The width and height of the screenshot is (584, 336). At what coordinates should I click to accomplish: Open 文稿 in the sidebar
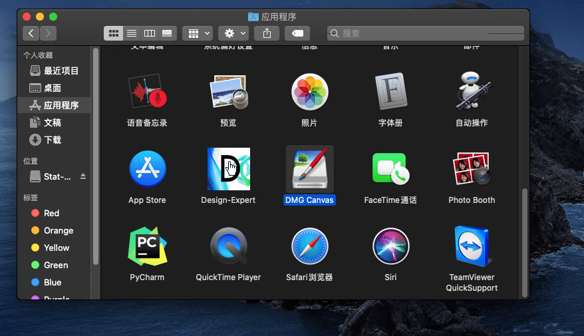(x=54, y=122)
